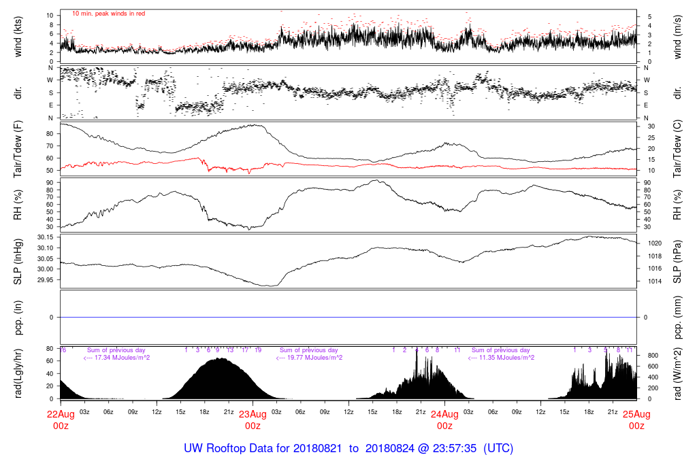
Task: Click the '400' W/m^2 tick value
Action: (x=653, y=377)
